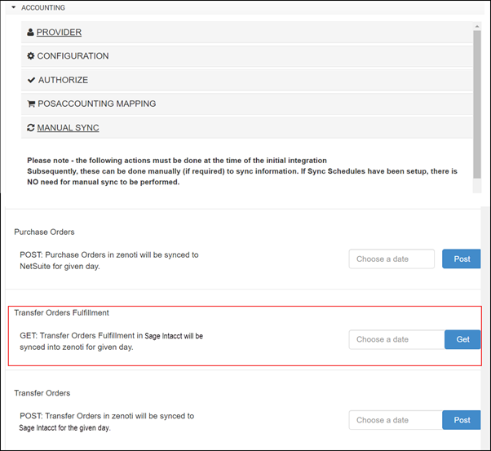
Task: Open the PROVIDER section link
Action: click(59, 33)
